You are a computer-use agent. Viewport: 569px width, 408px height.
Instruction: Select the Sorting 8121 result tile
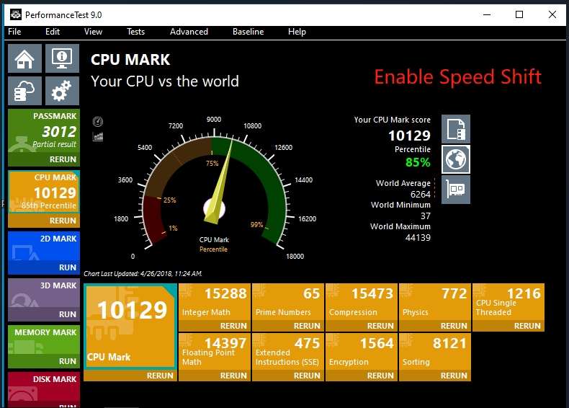click(x=435, y=352)
